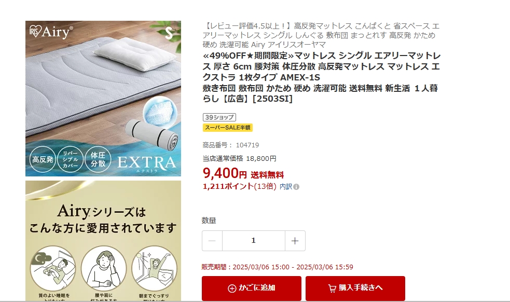
Task: Open the 内訳 points breakdown link
Action: tap(286, 186)
